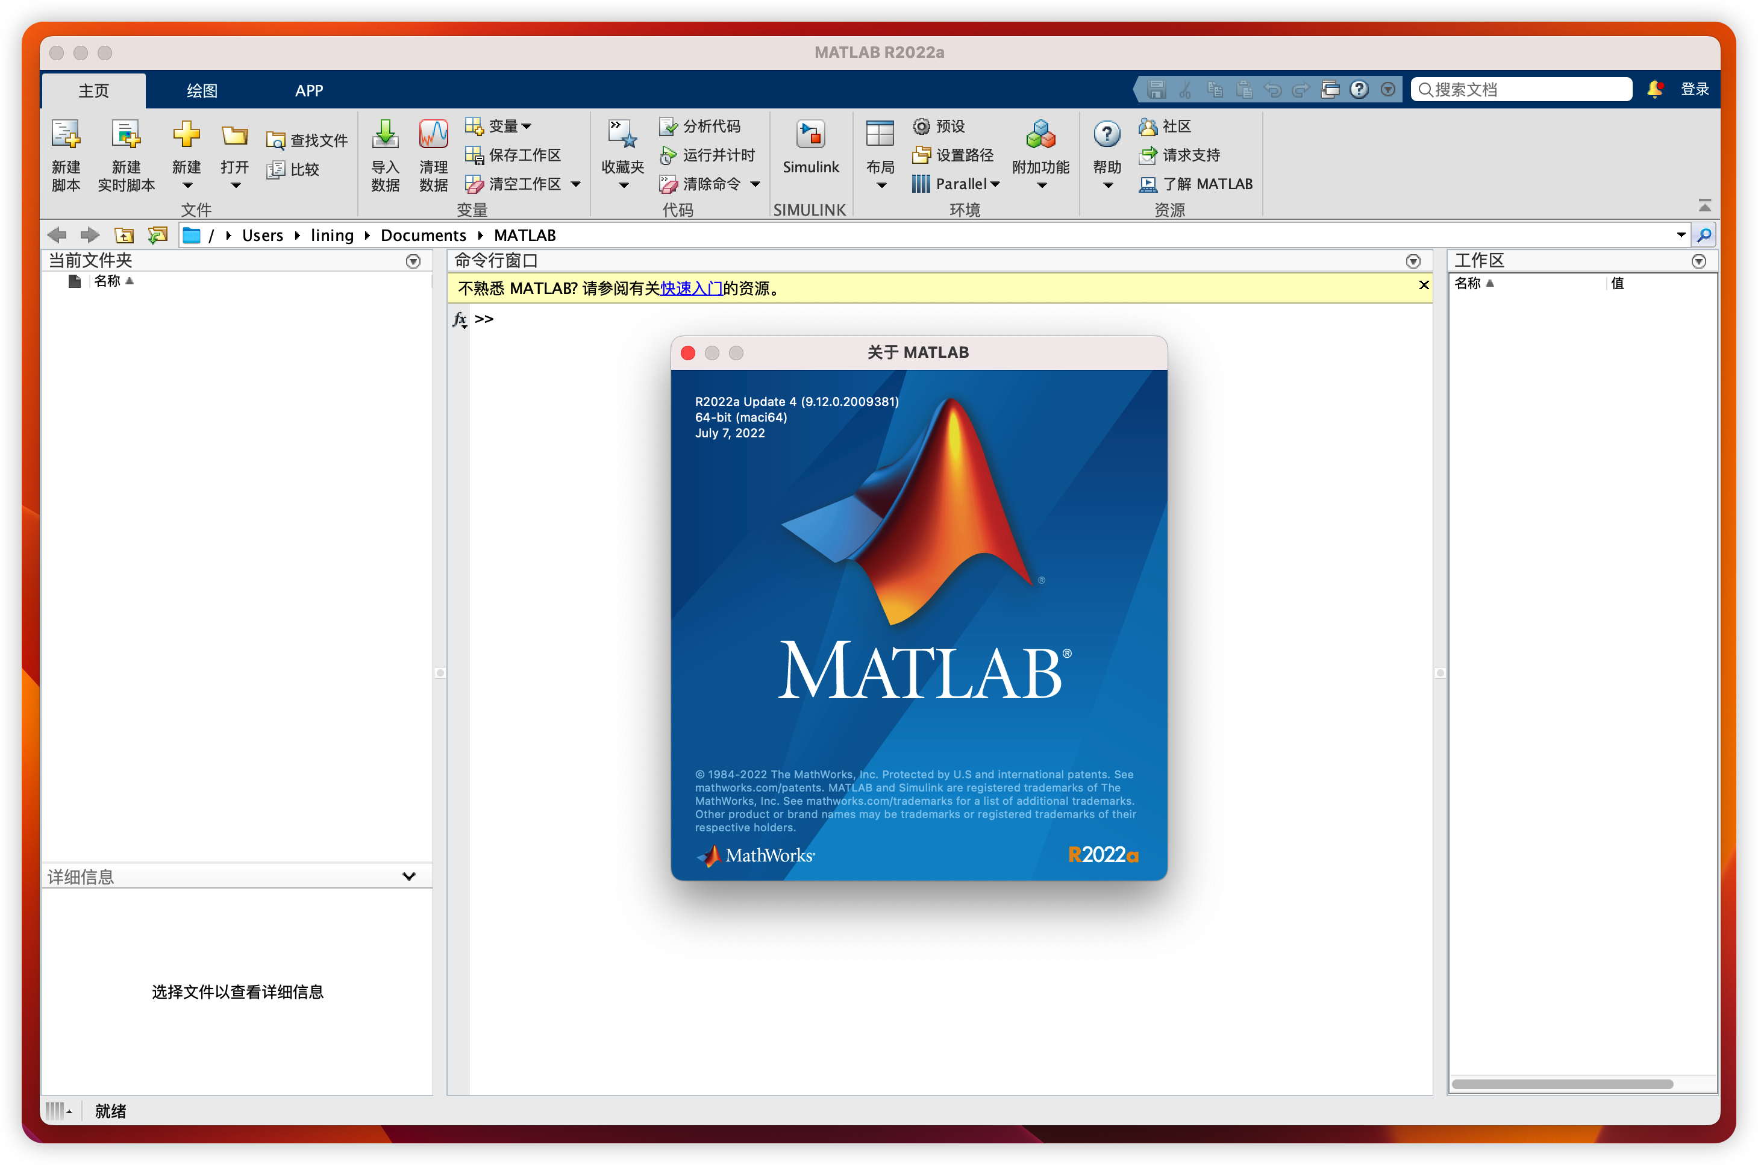Open the Parallel dropdown menu

(x=956, y=184)
